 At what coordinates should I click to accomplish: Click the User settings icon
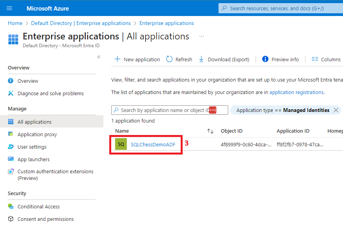click(11, 147)
